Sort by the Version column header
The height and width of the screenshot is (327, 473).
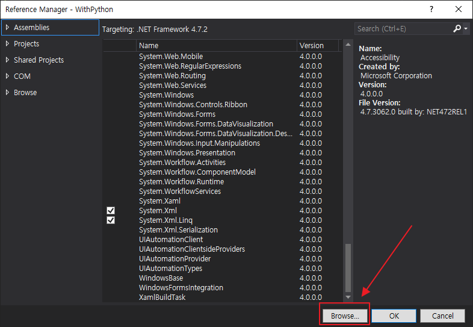click(318, 46)
